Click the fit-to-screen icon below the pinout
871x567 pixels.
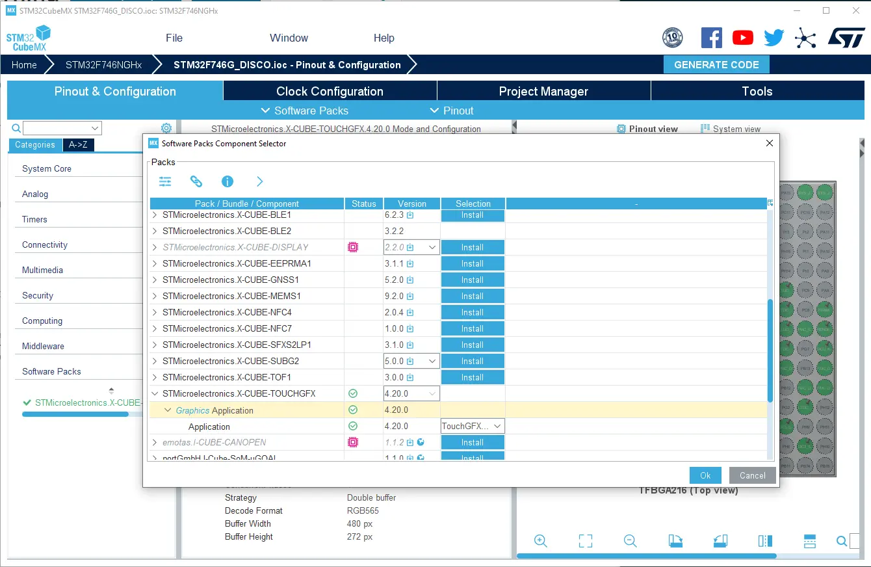tap(586, 541)
